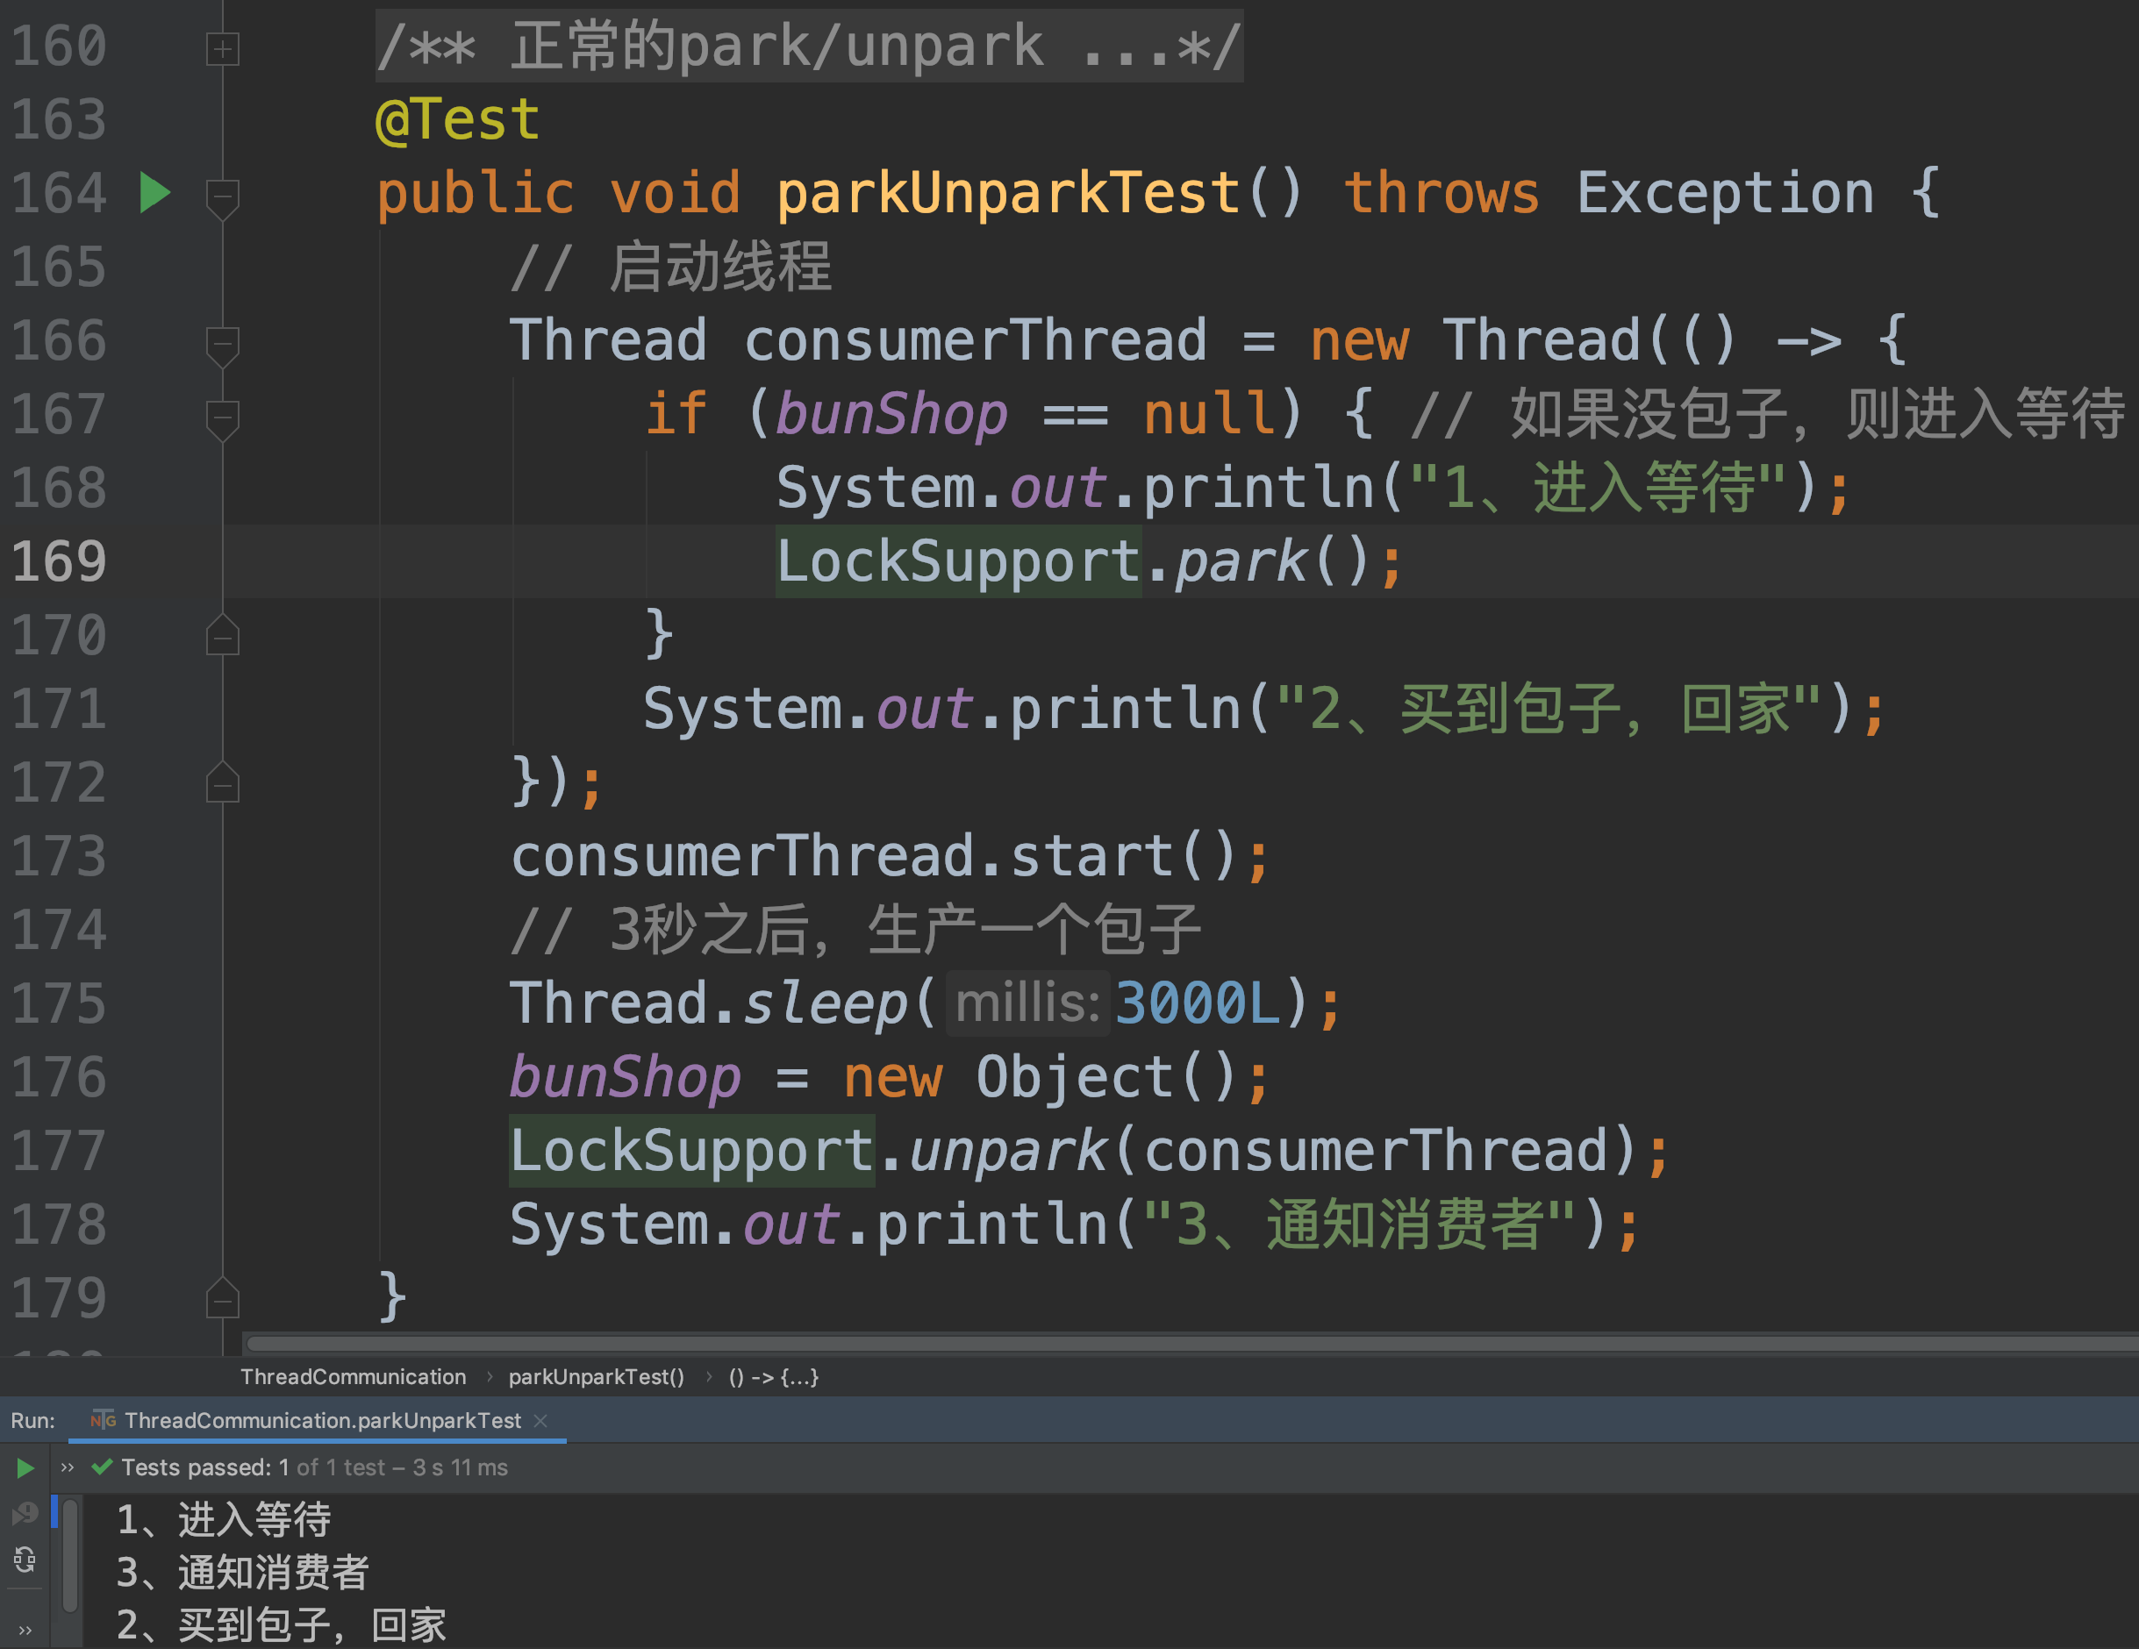Click the lambda () -> {...} breadcrumb
Image resolution: width=2139 pixels, height=1649 pixels.
click(x=773, y=1377)
